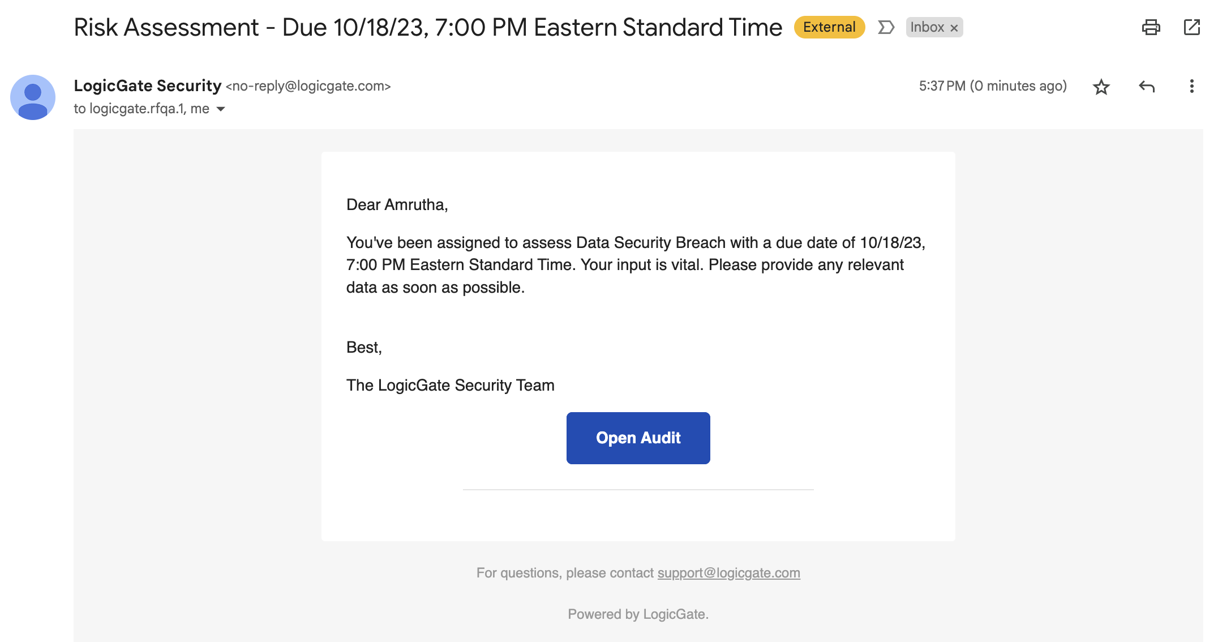Star the LogicGate Security message
The image size is (1218, 642).
(x=1101, y=87)
